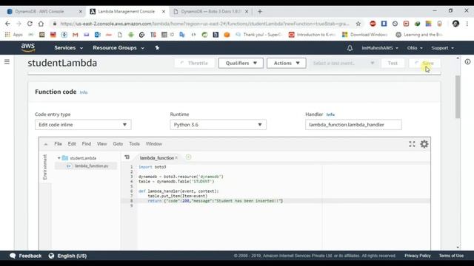Open the editor Find menu
The image size is (474, 266).
pyautogui.click(x=87, y=144)
